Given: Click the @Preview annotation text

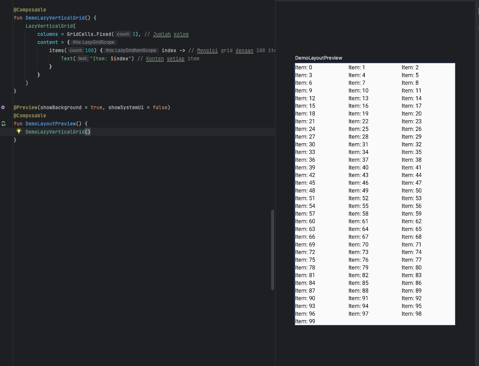Looking at the screenshot, I should click(x=25, y=107).
